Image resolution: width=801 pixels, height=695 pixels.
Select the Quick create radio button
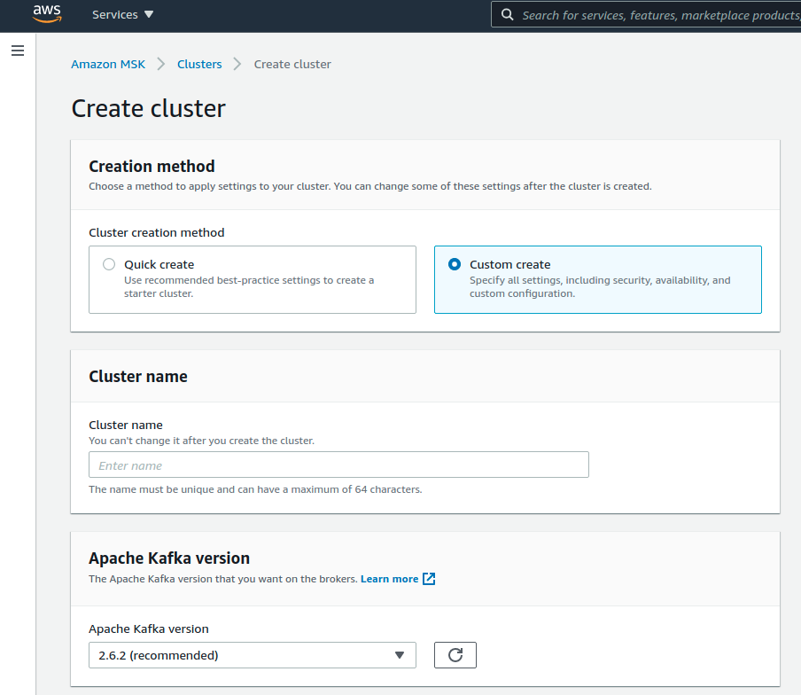pyautogui.click(x=109, y=264)
